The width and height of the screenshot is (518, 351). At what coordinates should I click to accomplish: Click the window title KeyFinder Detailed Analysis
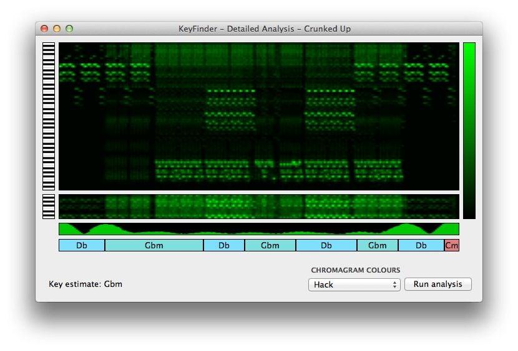[264, 29]
